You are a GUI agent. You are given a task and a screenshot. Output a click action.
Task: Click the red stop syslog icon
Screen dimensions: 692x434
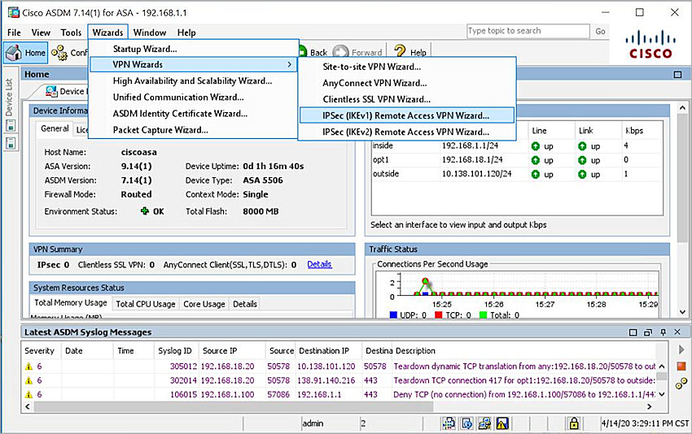click(x=681, y=367)
